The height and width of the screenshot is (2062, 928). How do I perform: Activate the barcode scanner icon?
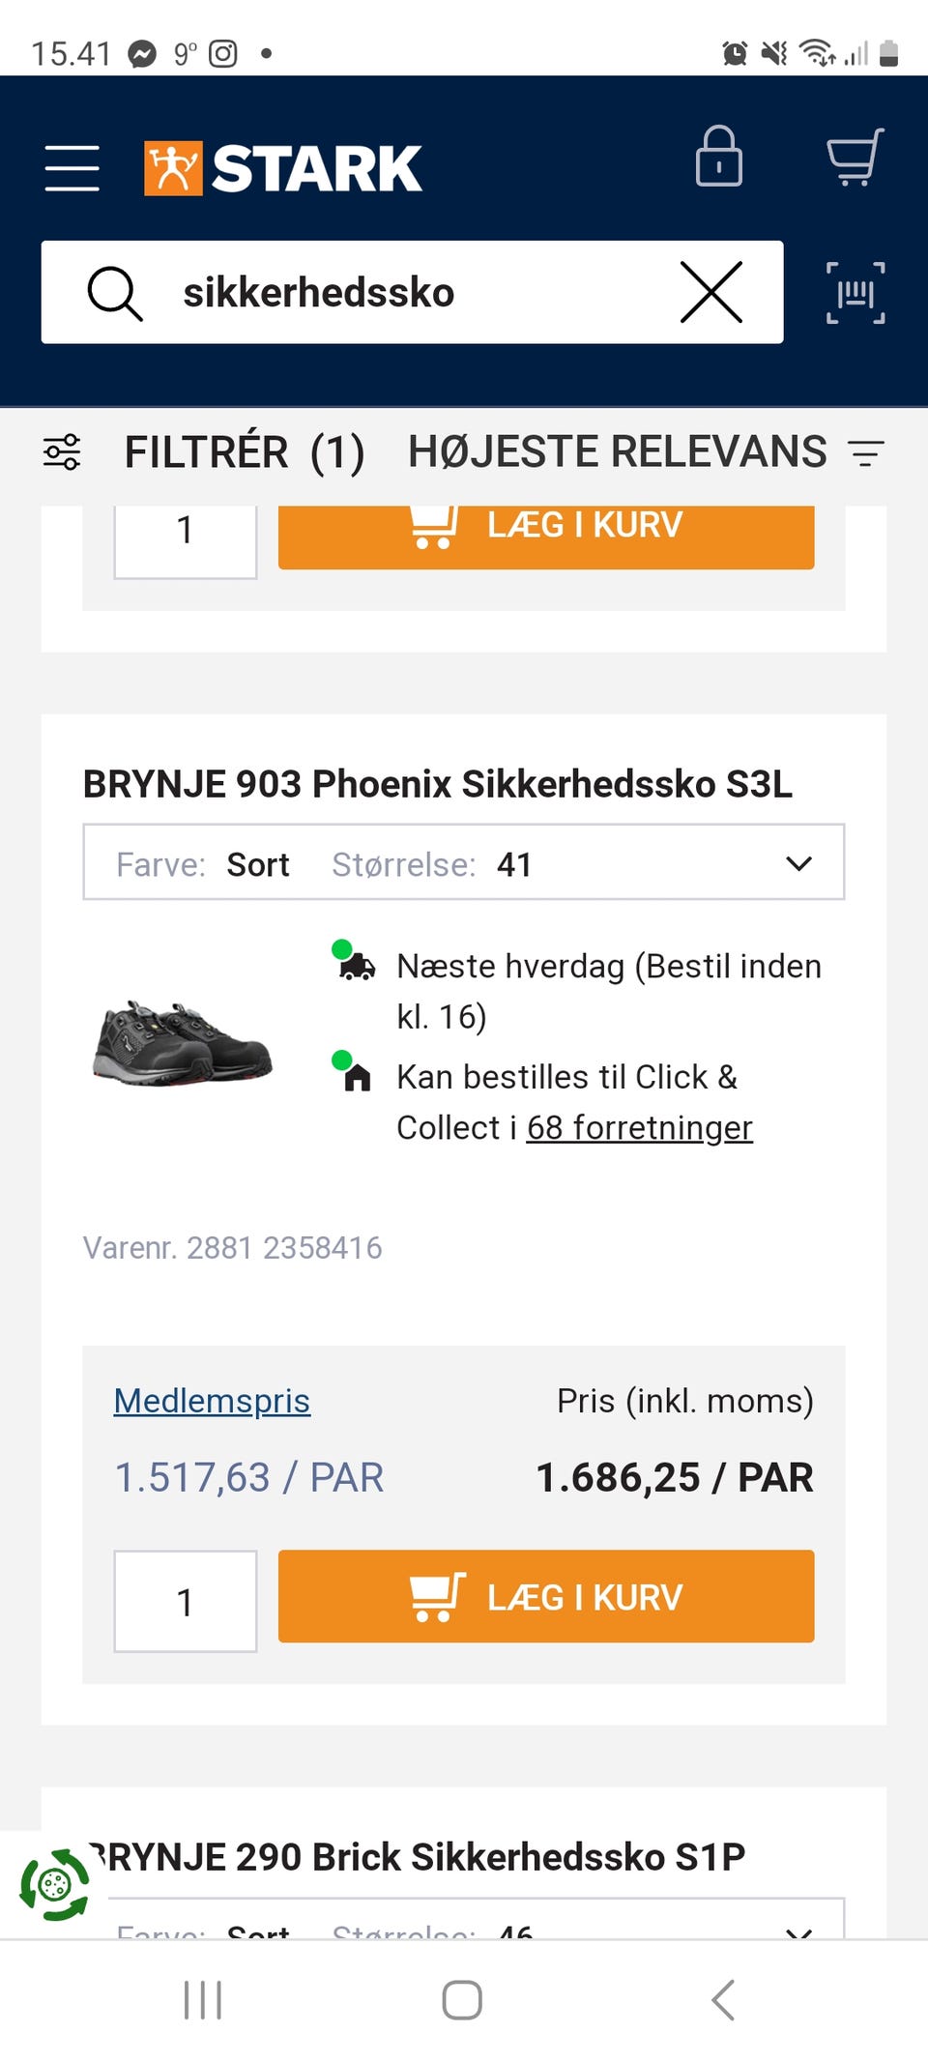pos(855,292)
